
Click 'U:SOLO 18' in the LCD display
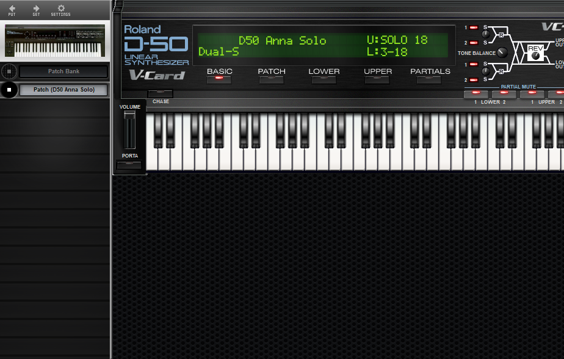pyautogui.click(x=397, y=40)
